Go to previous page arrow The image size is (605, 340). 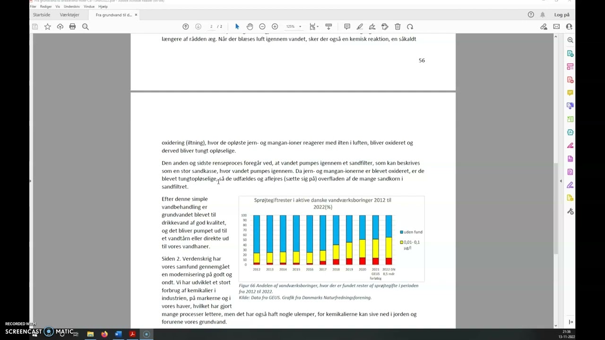pyautogui.click(x=186, y=27)
